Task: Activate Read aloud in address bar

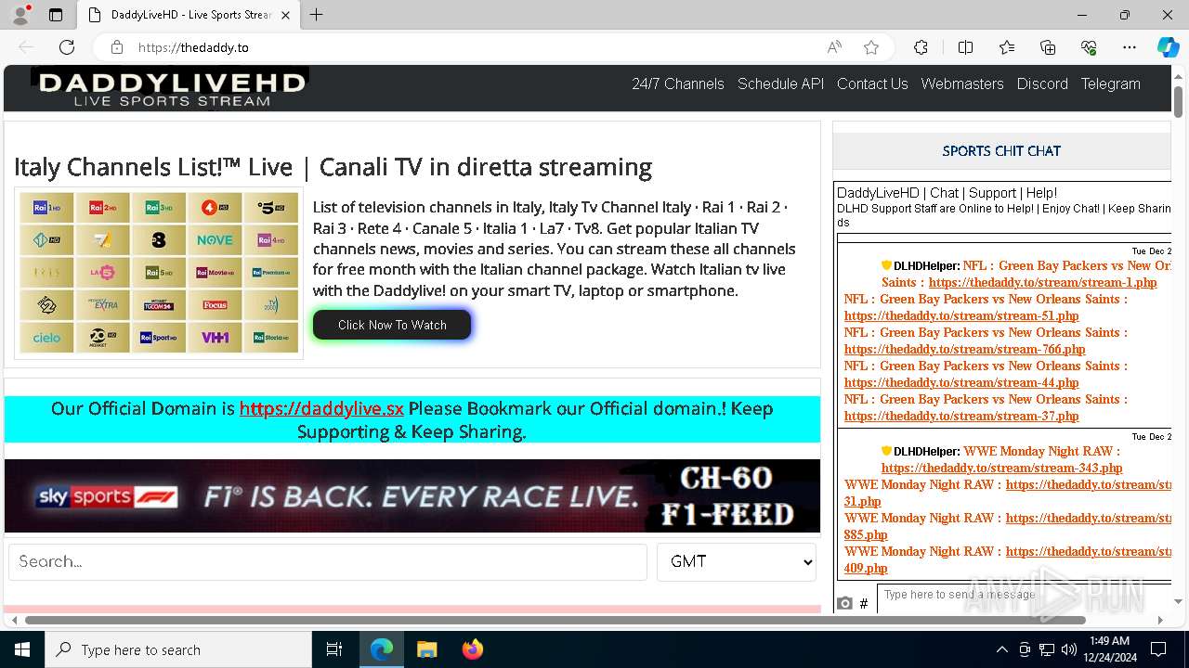Action: tap(834, 47)
